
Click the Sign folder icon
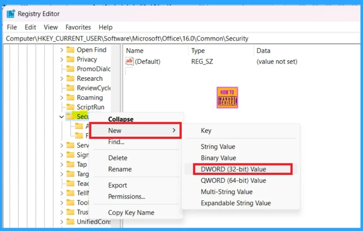(x=70, y=155)
